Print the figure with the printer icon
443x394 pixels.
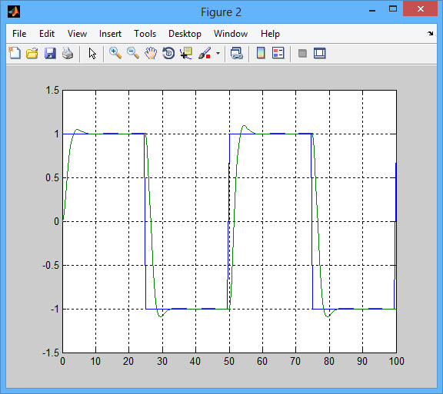[68, 53]
